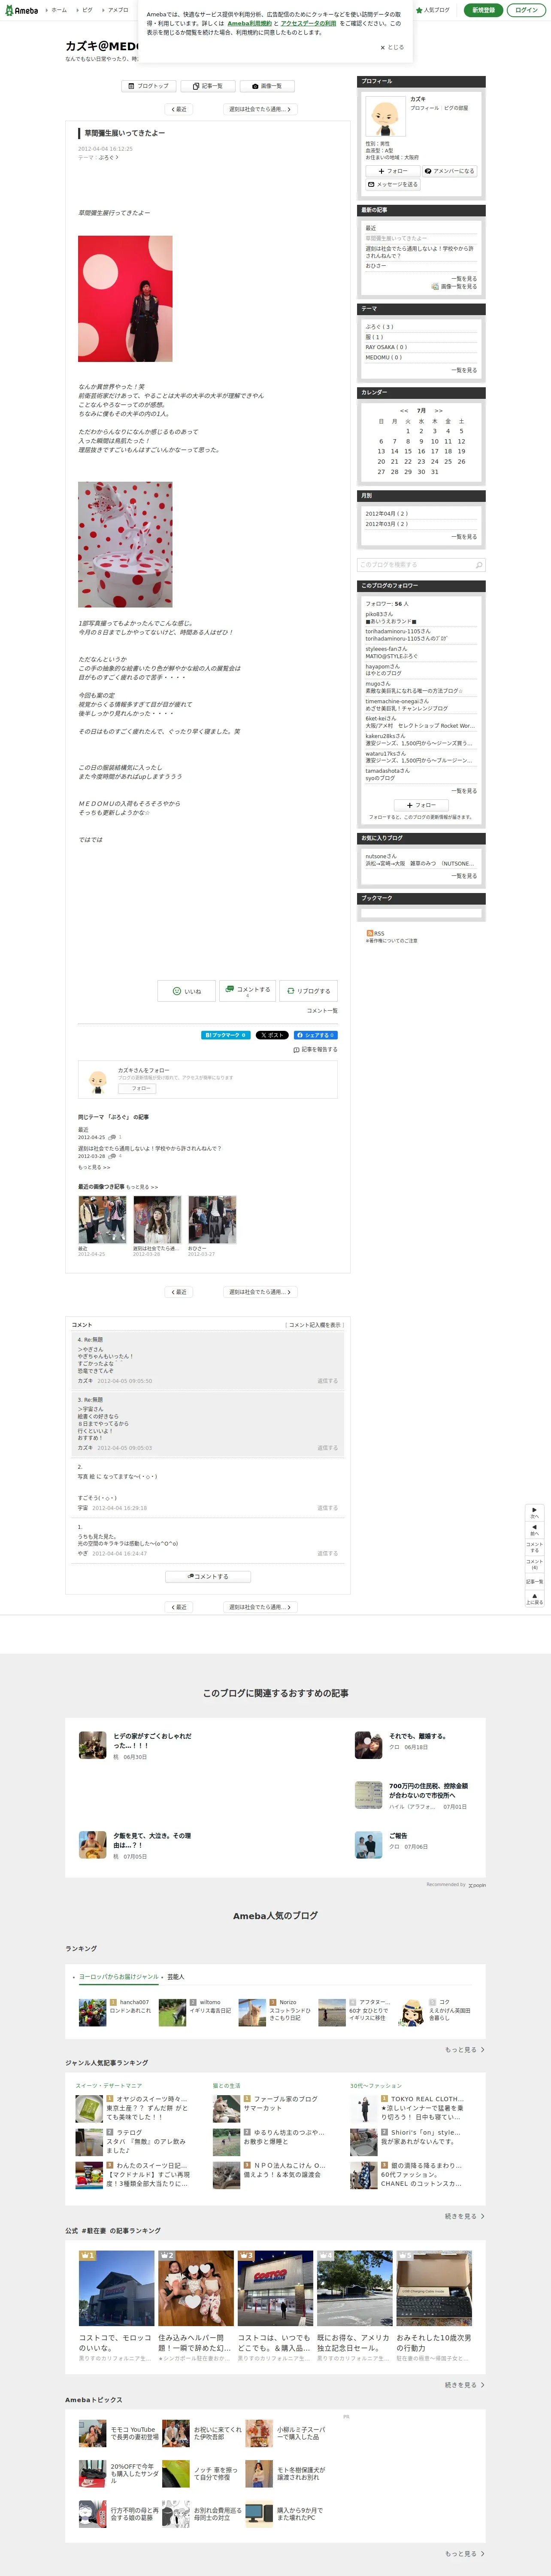
Task: Click the B!ブックマーク button
Action: (226, 1035)
